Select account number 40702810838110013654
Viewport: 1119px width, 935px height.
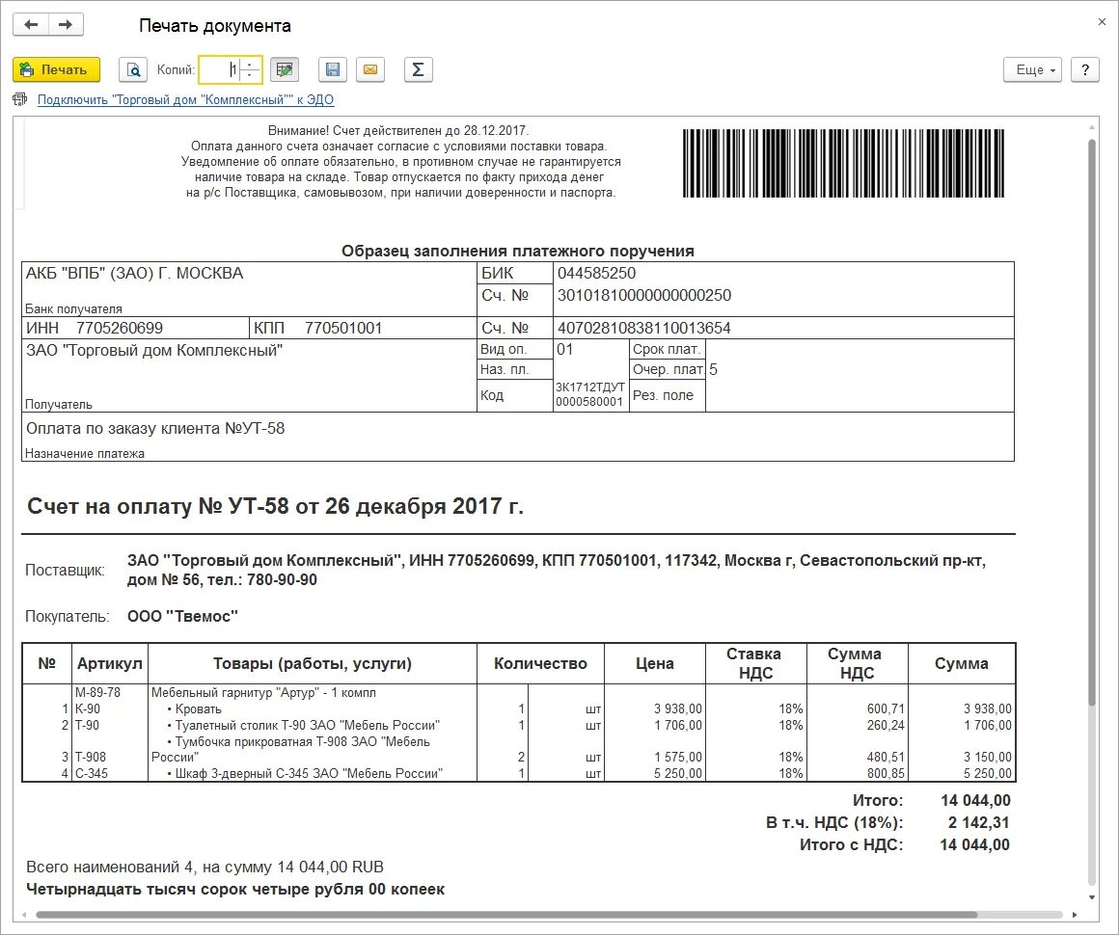tap(643, 328)
